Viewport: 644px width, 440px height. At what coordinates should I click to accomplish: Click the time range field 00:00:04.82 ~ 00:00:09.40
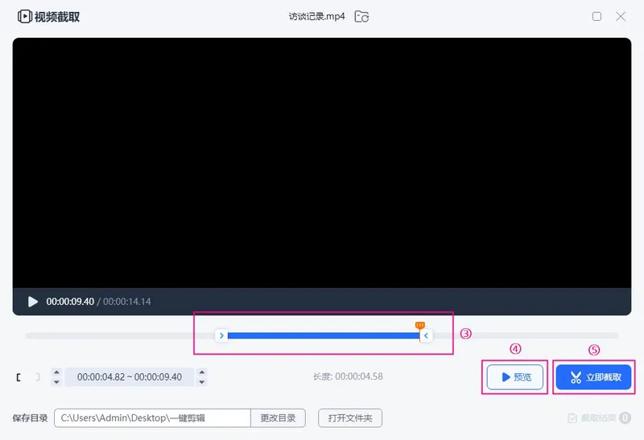pos(129,376)
